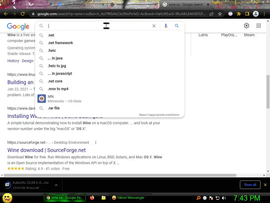The image size is (270, 203).
Task: Open Google quick settings gear
Action: pyautogui.click(x=247, y=26)
